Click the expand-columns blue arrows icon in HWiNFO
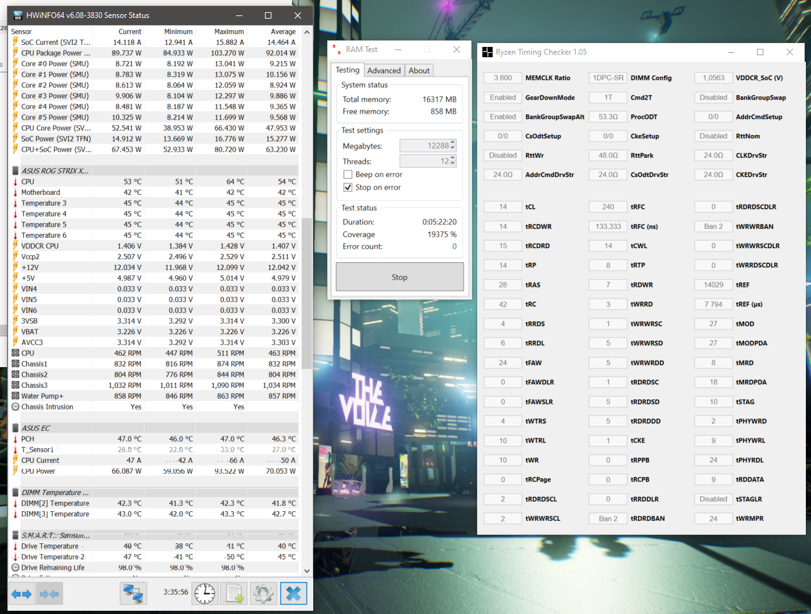The height and width of the screenshot is (614, 811). pos(21,594)
